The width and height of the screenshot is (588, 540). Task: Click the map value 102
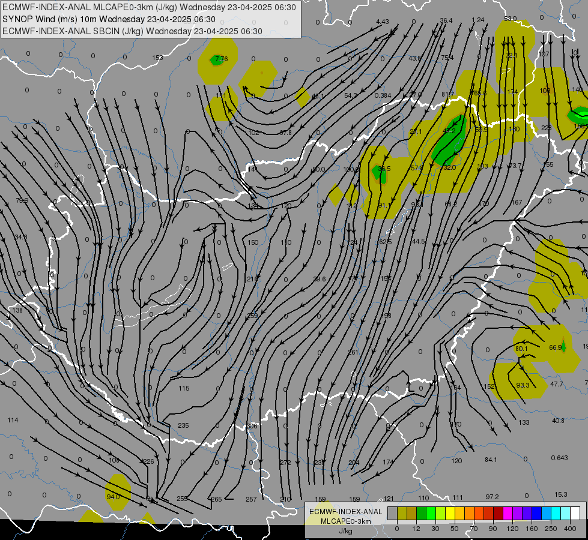point(253,133)
